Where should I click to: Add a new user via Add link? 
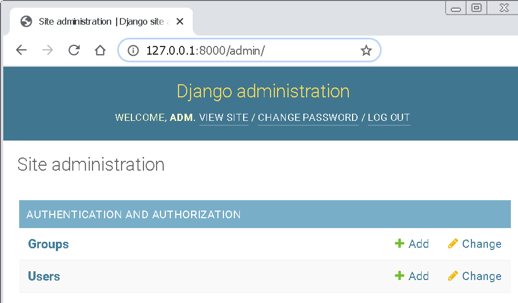[418, 276]
